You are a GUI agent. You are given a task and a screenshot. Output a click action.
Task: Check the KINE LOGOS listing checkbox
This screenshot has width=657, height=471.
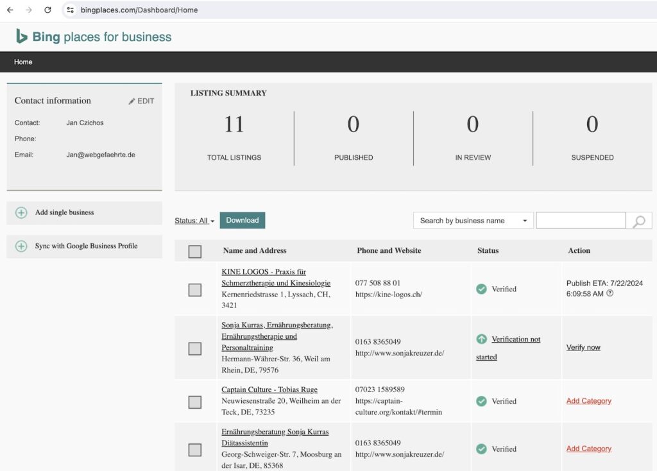195,289
